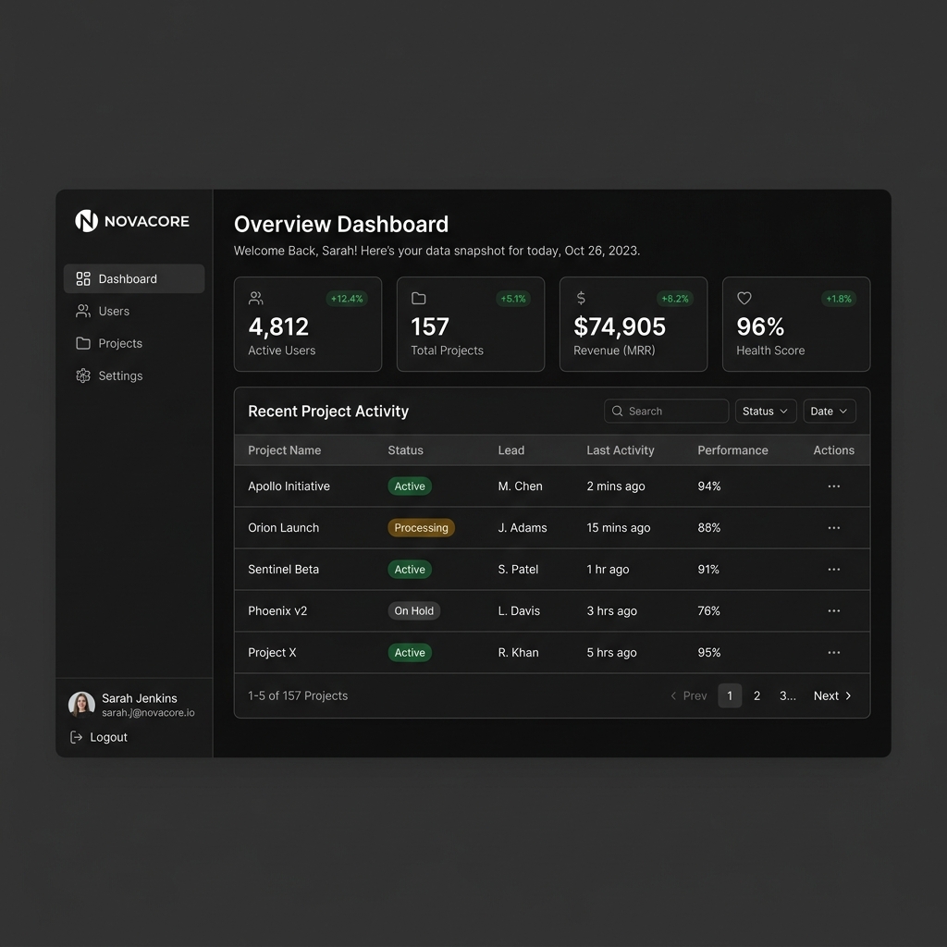This screenshot has height=947, width=947.
Task: Click the Active Users card people icon
Action: pos(255,298)
